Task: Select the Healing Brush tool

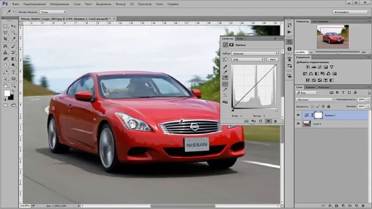Action: [x=5, y=46]
